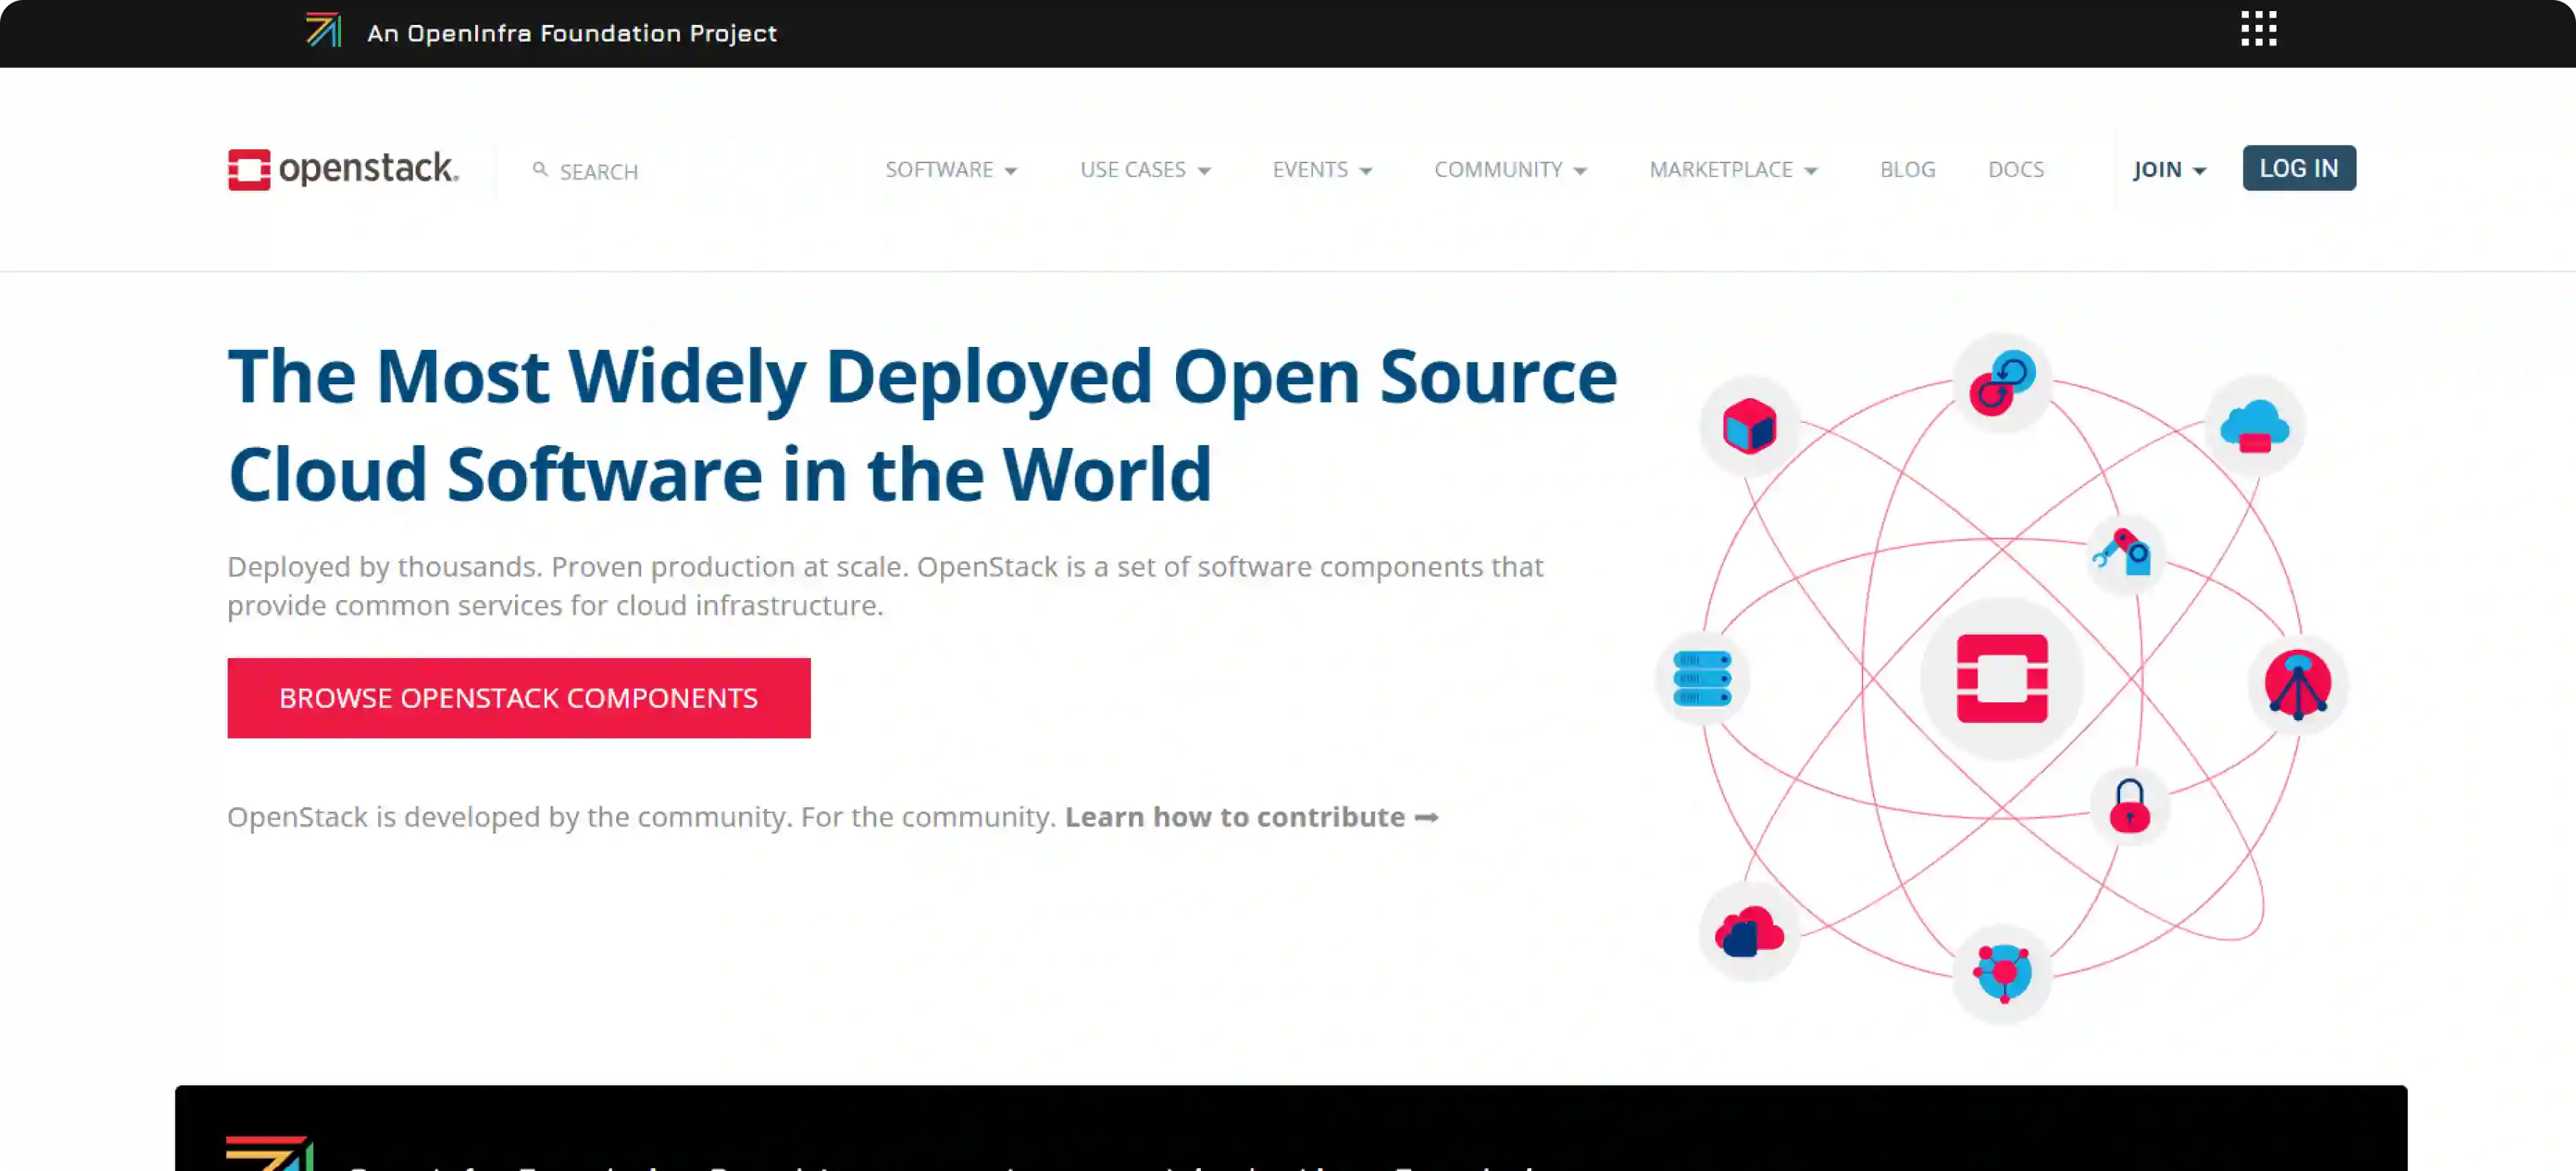Click the cloud icon in the network diagram
Screen dimensions: 2576x1171
[2254, 424]
